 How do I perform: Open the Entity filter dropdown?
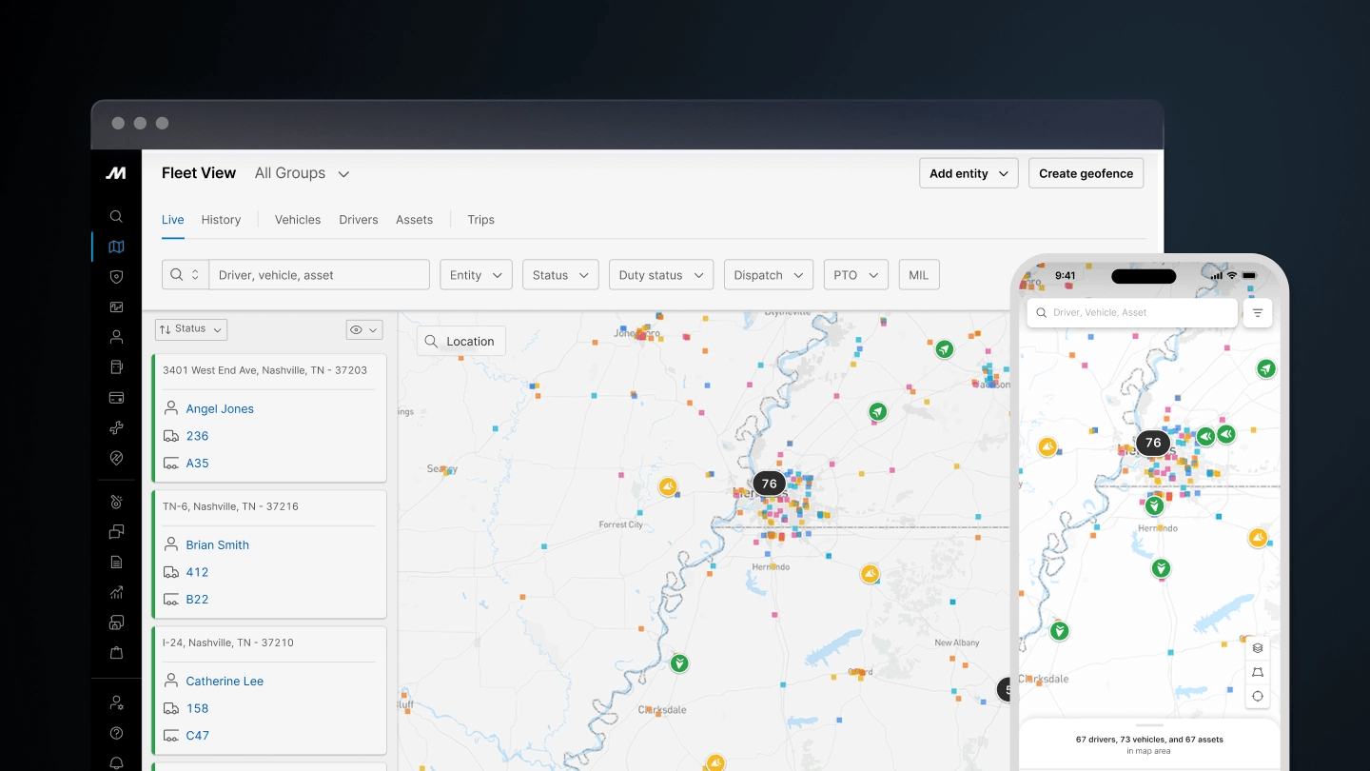click(x=476, y=275)
